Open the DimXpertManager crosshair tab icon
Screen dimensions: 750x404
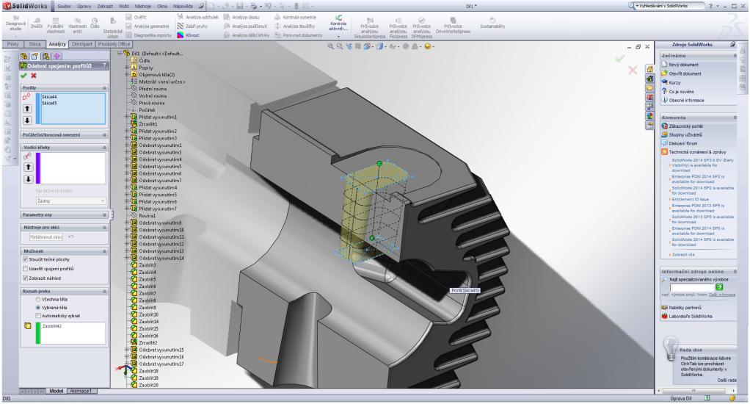(x=56, y=56)
